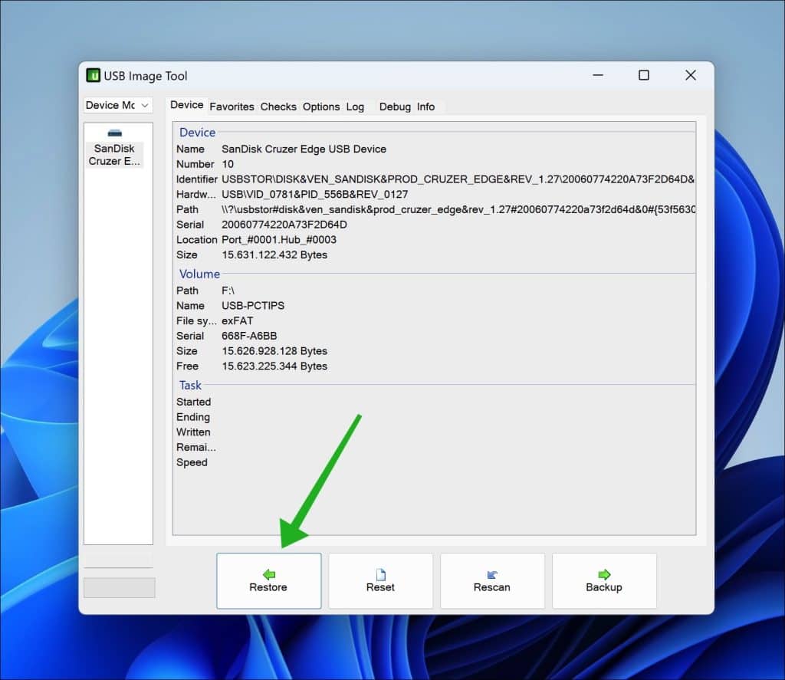Click the 'Location' field label
Viewport: 785px width, 680px height.
tap(196, 239)
